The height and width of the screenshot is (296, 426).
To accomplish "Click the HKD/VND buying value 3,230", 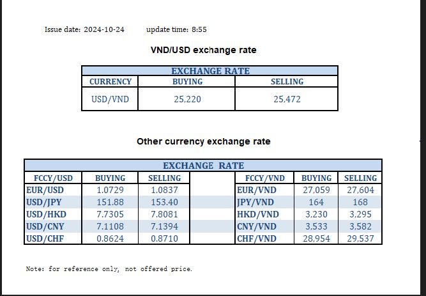I will (x=316, y=214).
